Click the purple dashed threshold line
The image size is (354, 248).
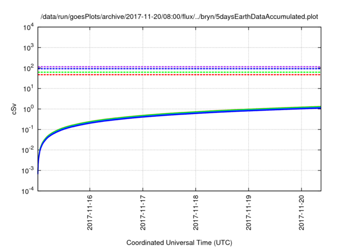tap(179, 66)
